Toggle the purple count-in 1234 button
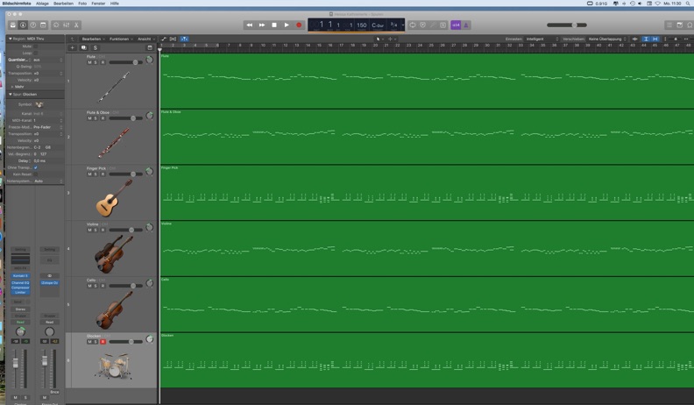Screen dimensions: 694x405 pos(456,25)
